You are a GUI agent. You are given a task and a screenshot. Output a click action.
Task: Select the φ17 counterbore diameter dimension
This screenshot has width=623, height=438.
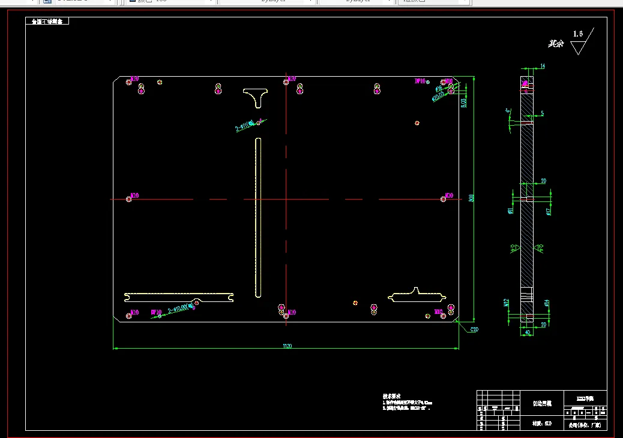point(549,212)
